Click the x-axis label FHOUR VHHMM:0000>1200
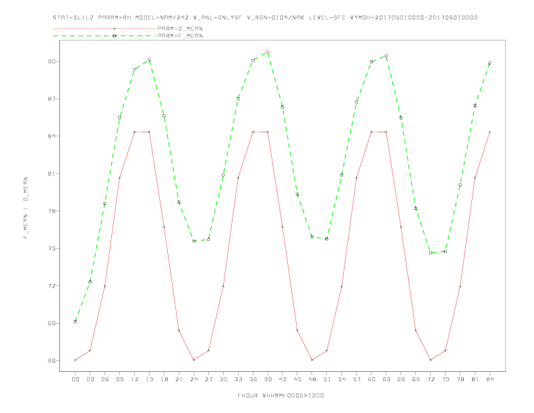534x413 pixels. tap(280, 395)
